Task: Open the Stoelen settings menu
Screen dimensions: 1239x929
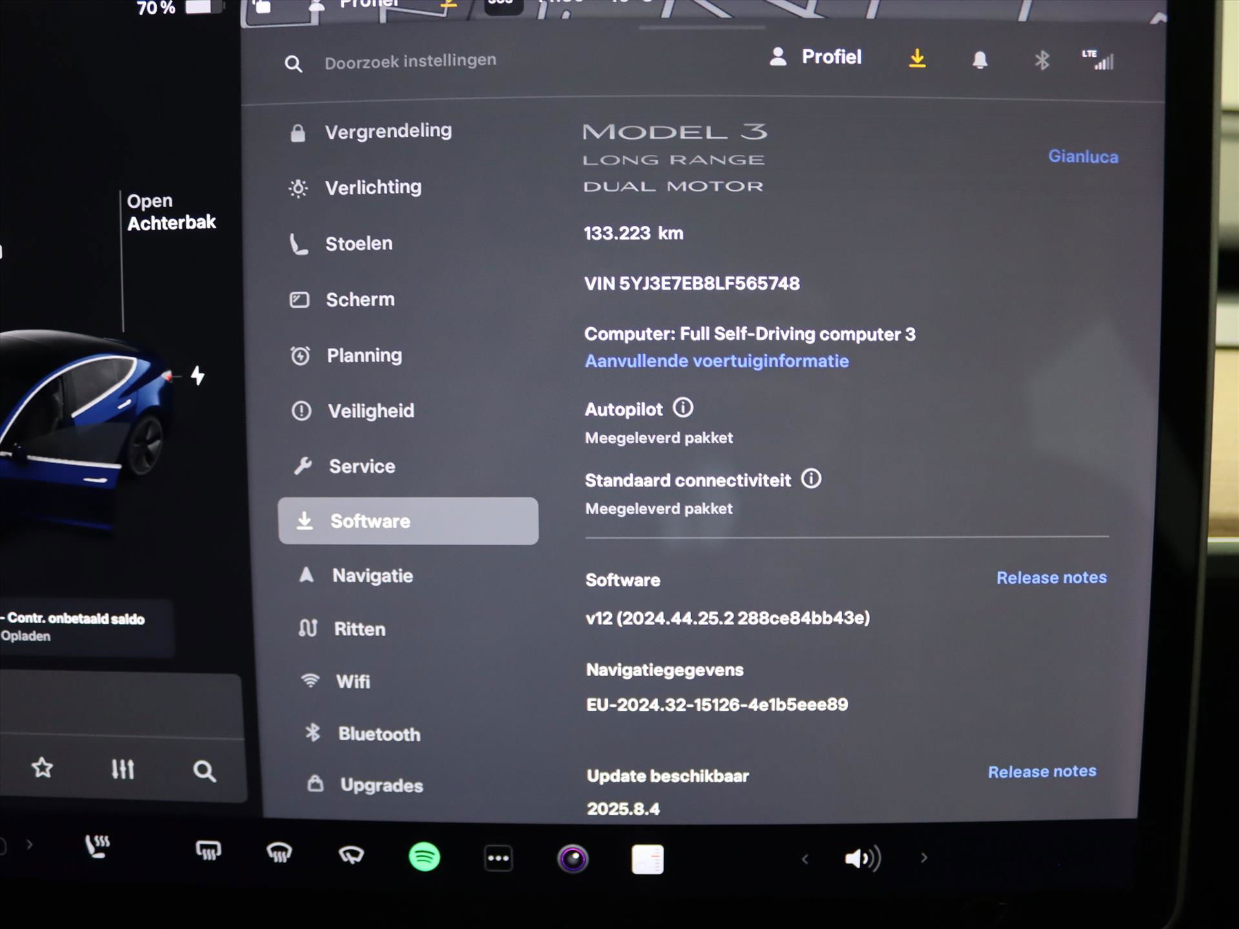Action: pyautogui.click(x=341, y=244)
